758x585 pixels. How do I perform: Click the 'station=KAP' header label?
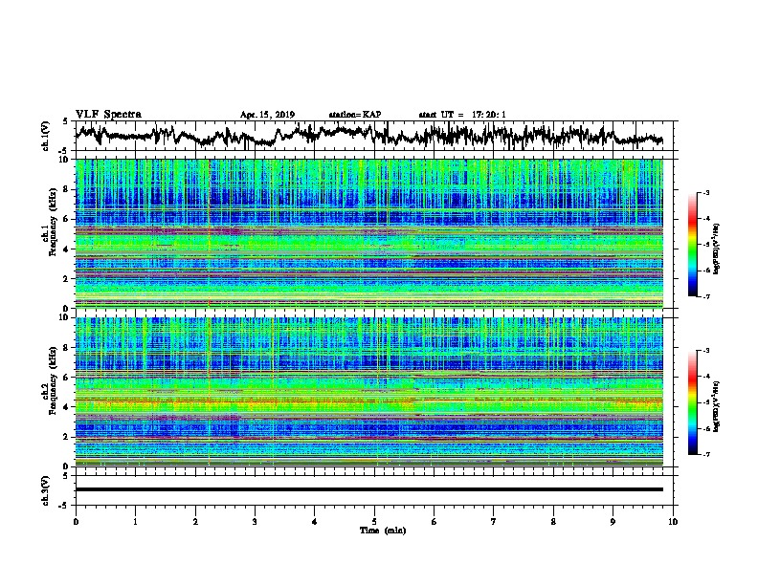pyautogui.click(x=355, y=115)
